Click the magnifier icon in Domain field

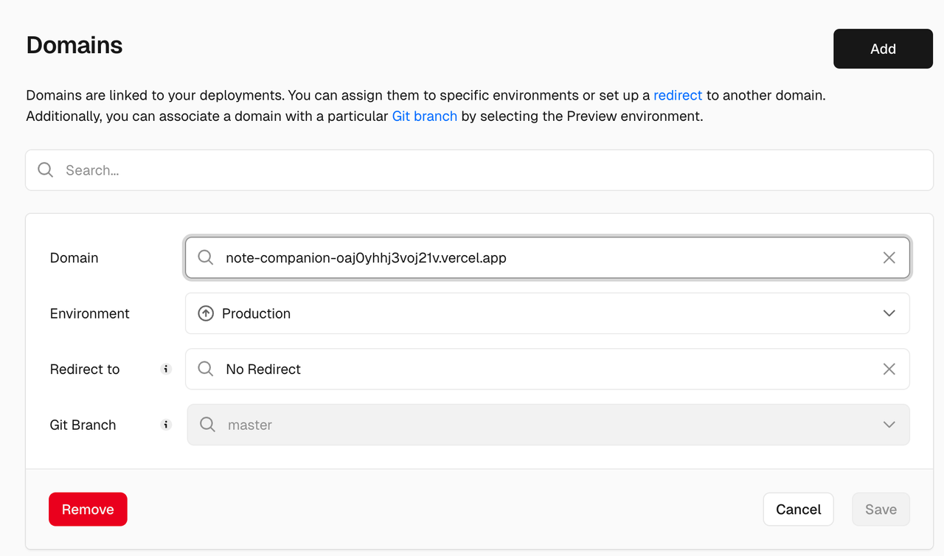pyautogui.click(x=206, y=257)
